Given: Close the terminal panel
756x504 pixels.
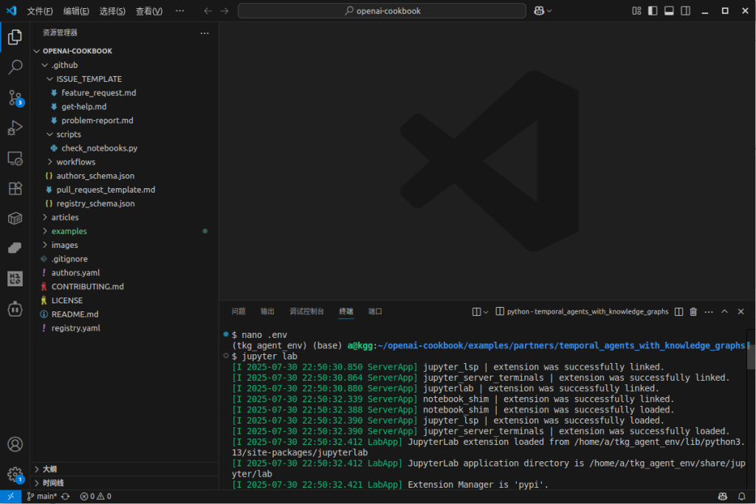Looking at the screenshot, I should click(x=741, y=311).
